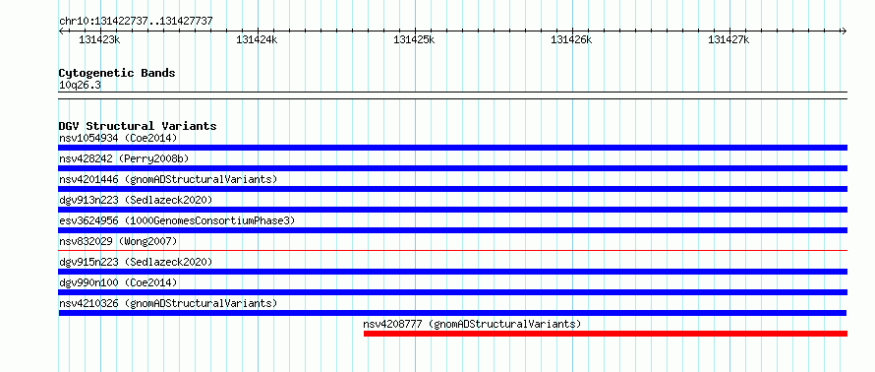Click the blue bar under dgv915n223
The width and height of the screenshot is (875, 372).
[452, 272]
